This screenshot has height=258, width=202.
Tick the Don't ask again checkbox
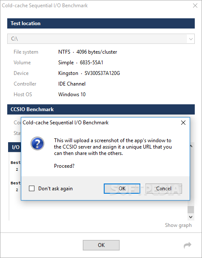(x=31, y=189)
